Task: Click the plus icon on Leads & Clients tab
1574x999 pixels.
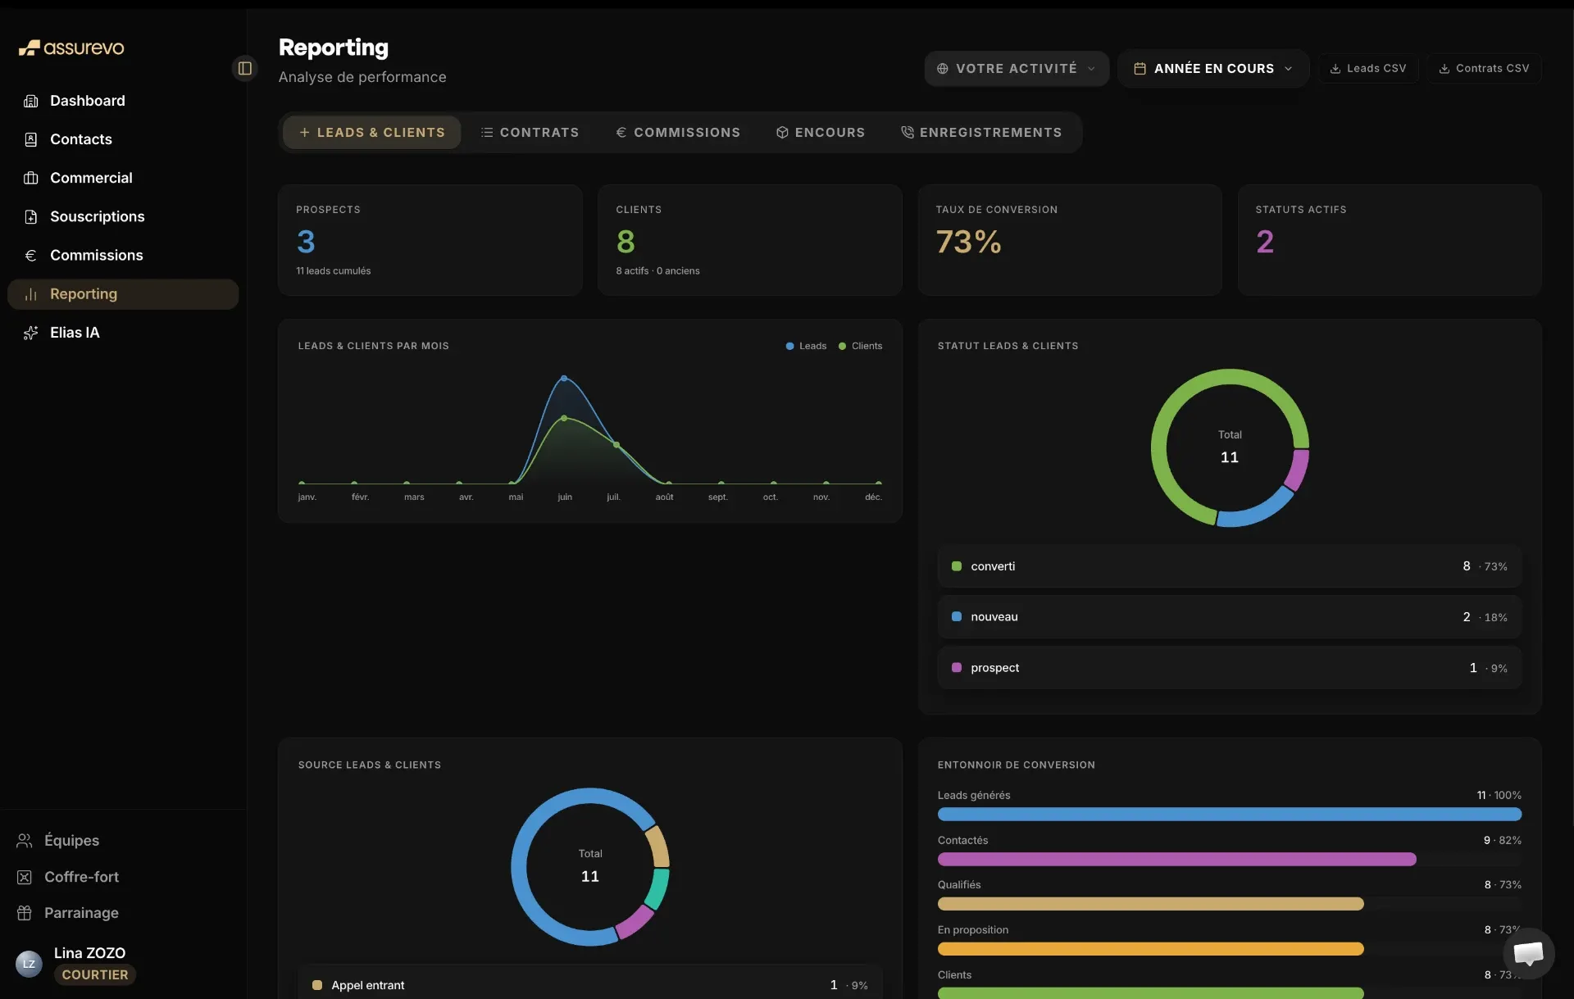Action: click(x=304, y=132)
